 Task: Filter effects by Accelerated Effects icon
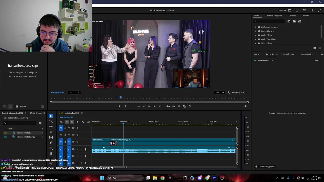[x=289, y=21]
